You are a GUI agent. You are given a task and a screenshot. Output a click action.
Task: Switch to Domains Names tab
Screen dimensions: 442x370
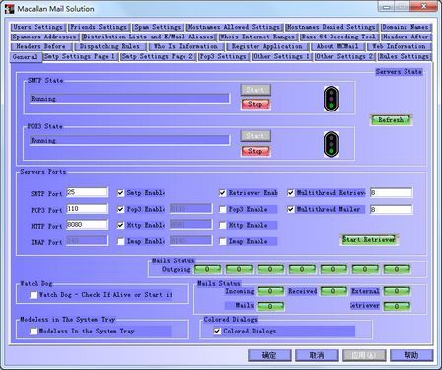pos(405,27)
